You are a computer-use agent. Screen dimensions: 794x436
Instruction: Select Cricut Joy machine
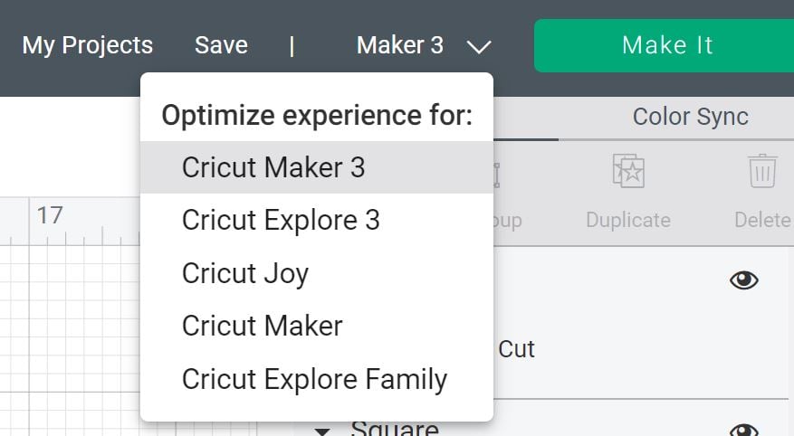pyautogui.click(x=317, y=273)
